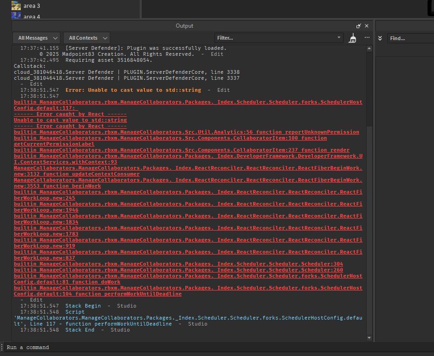Expand the Filter history dropdown arrow
Viewport: 434px width, 356px height.
[339, 38]
